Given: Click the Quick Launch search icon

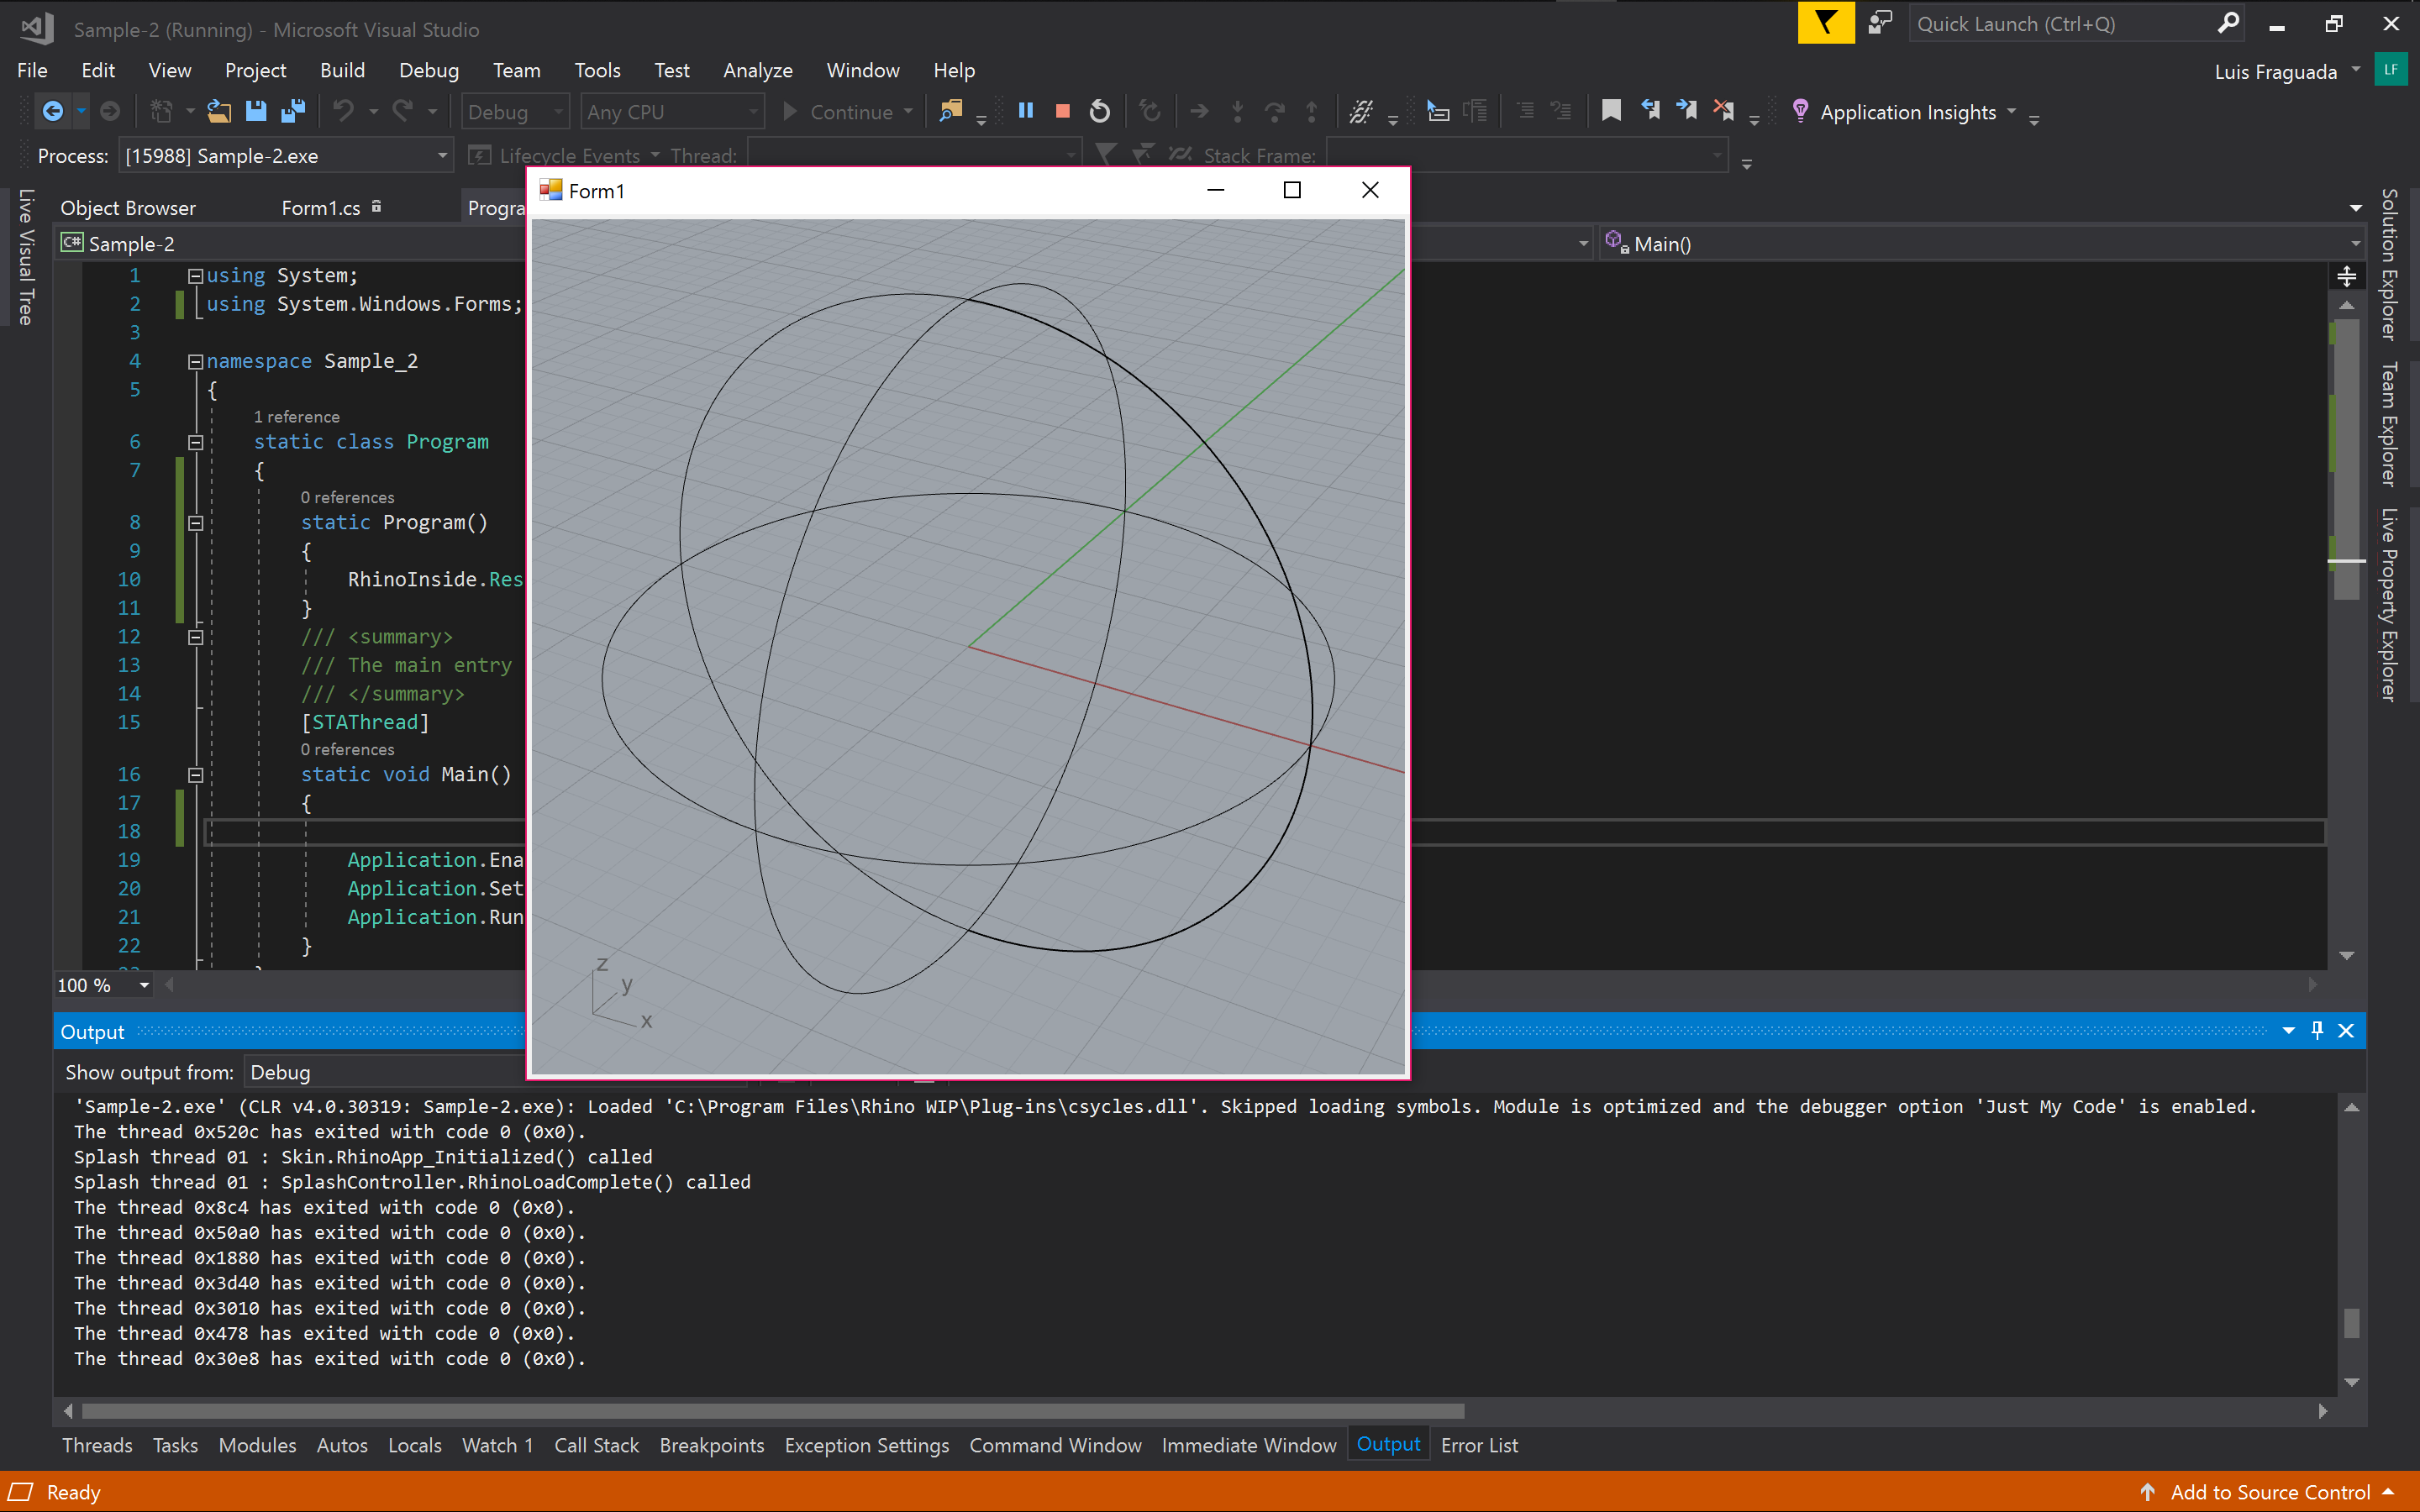Looking at the screenshot, I should 2227,24.
